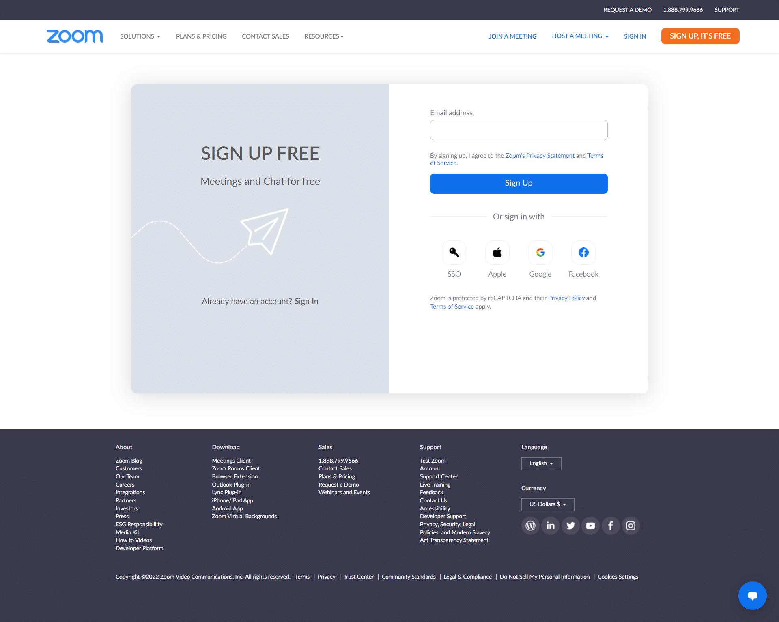The width and height of the screenshot is (779, 622).
Task: Click the Email address field
Action: point(519,130)
